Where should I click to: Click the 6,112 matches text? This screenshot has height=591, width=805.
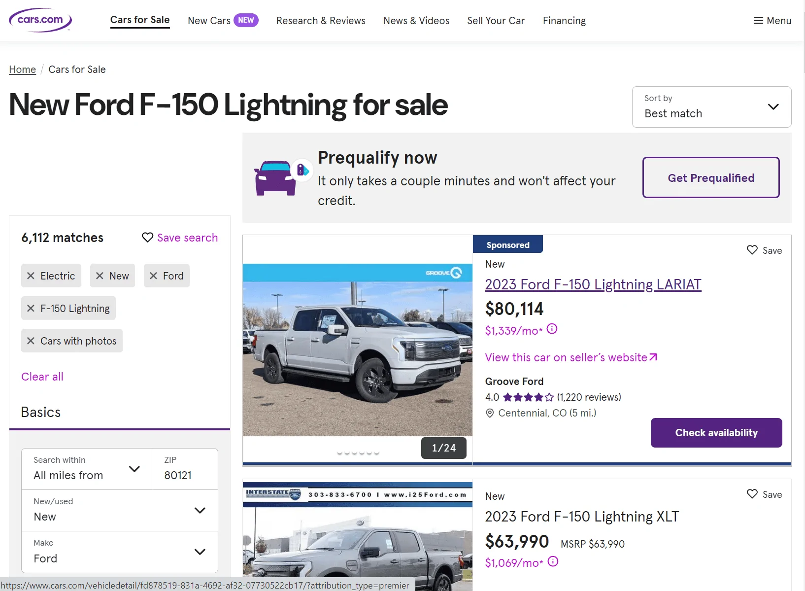pyautogui.click(x=62, y=238)
